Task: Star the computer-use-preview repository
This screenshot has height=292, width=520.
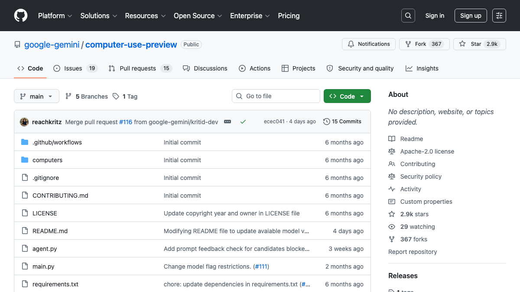Action: (471, 44)
